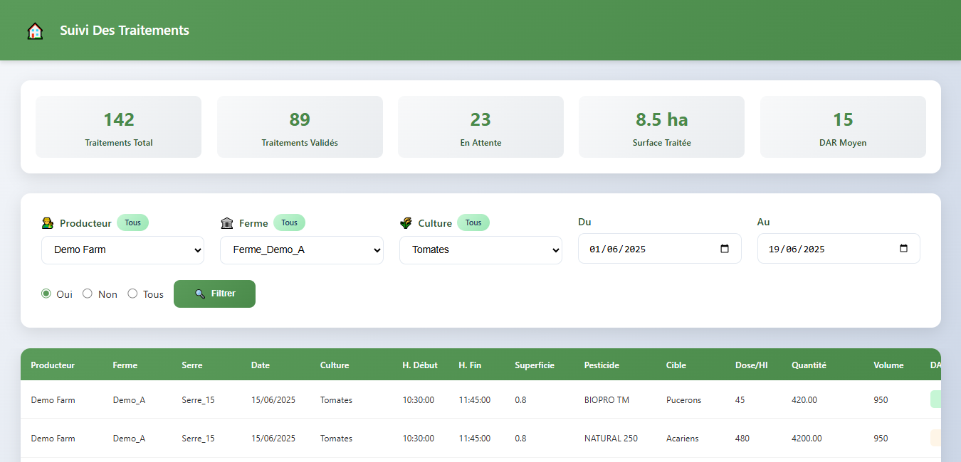Click Serre_15 in the NATURAL 250 row

[198, 439]
